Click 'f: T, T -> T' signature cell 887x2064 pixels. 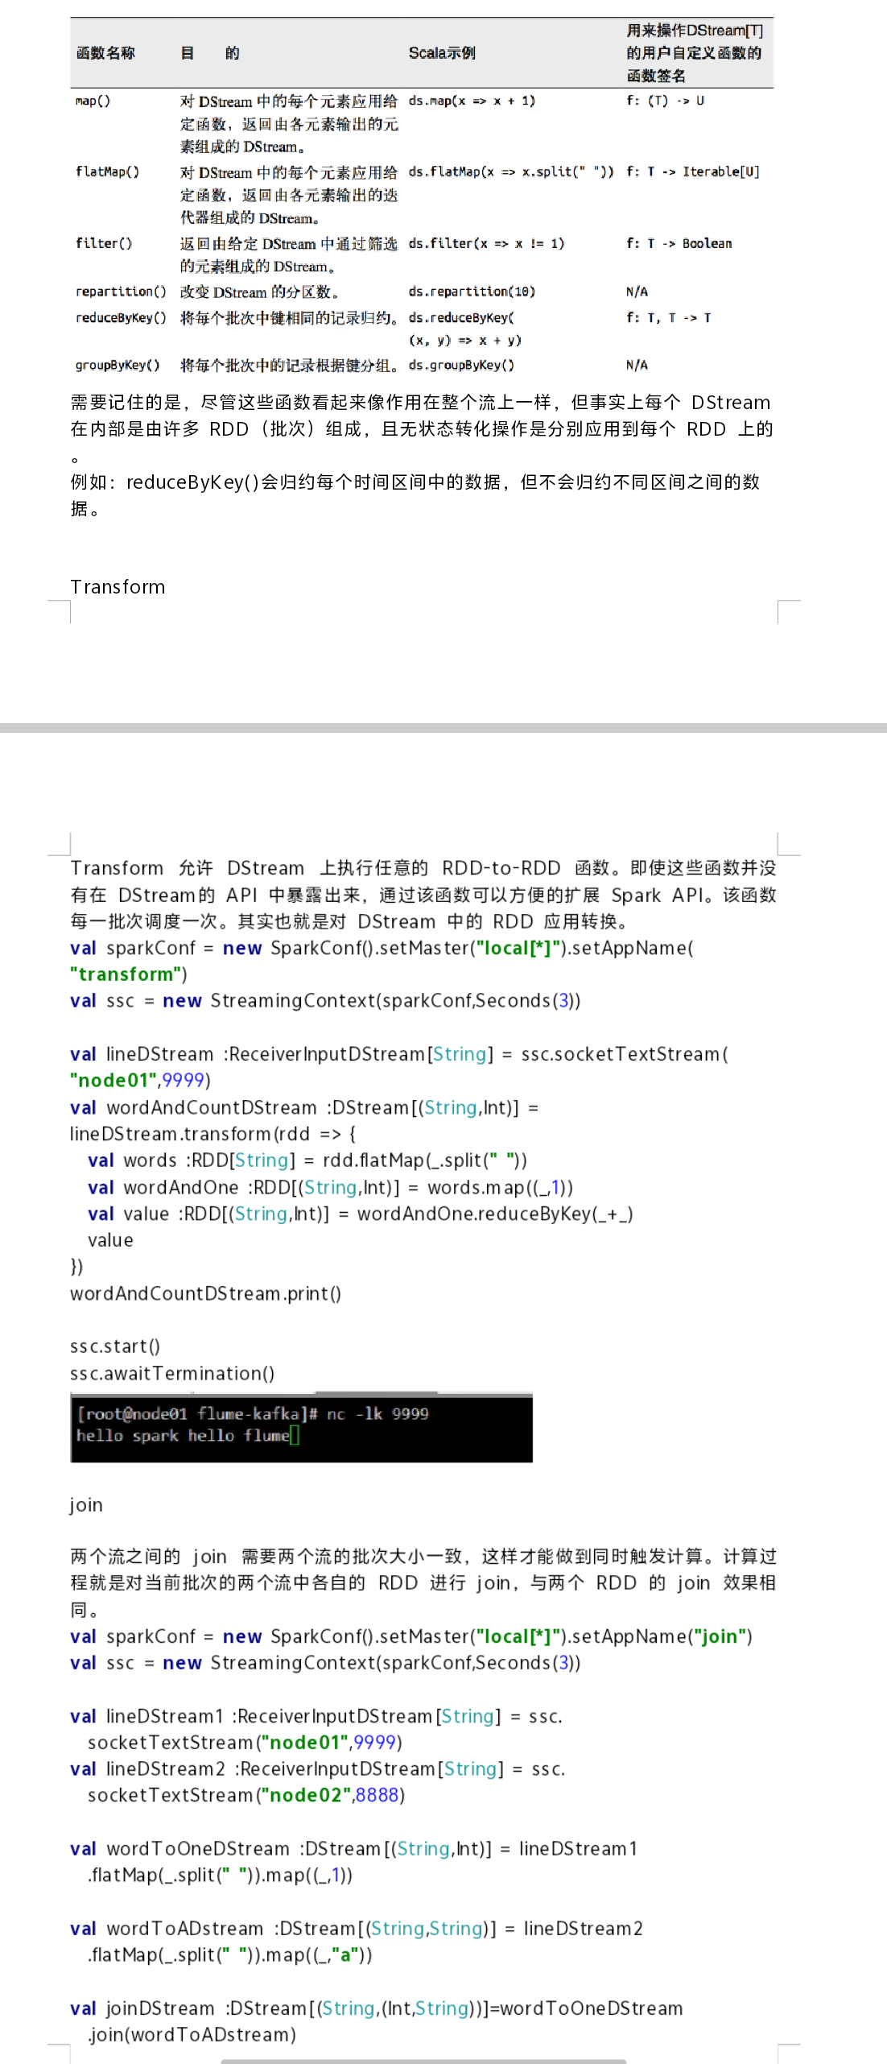coord(669,317)
